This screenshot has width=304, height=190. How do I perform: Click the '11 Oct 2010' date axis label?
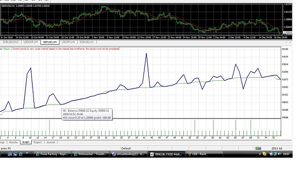(x=7, y=37)
